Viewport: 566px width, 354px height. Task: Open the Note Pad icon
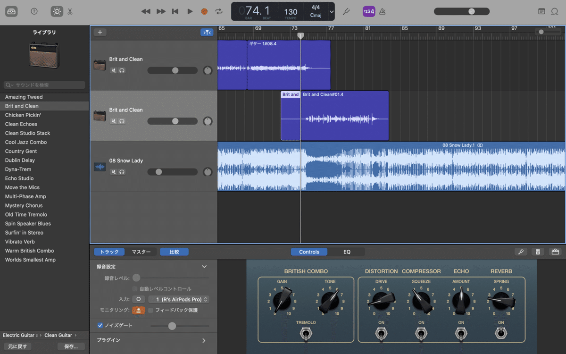541,11
